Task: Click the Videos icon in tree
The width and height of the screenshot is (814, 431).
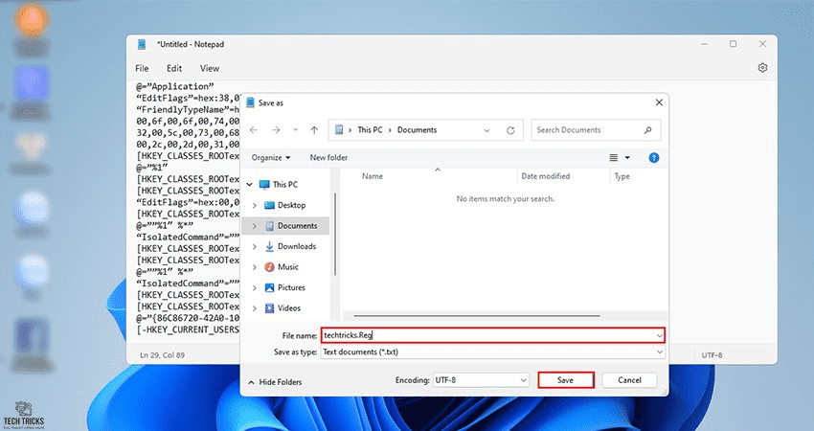Action: (269, 308)
